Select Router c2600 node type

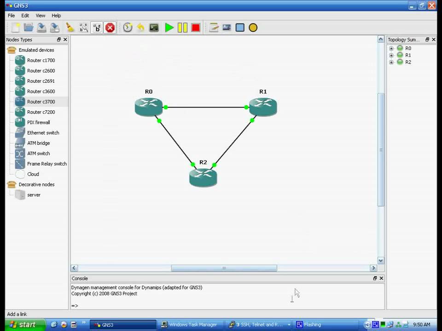pyautogui.click(x=41, y=71)
